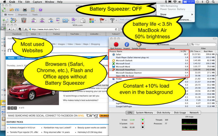Click the blue Inspect info button
Viewport: 218px width, 136px height.
point(127,44)
